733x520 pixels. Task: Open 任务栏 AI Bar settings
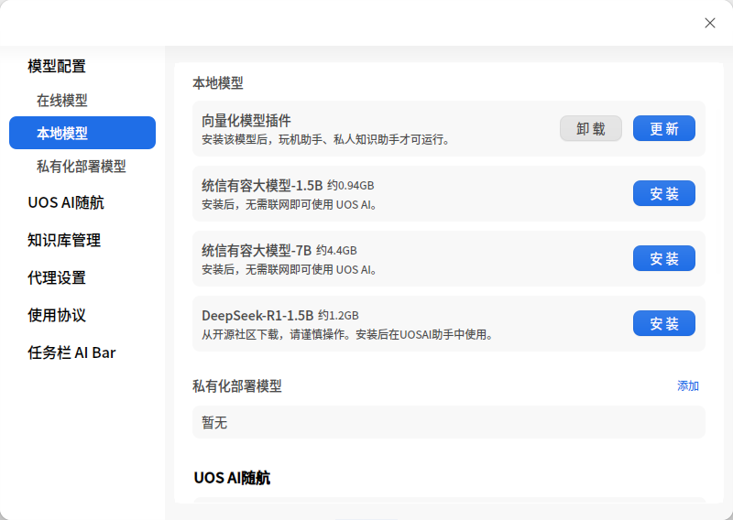click(71, 352)
